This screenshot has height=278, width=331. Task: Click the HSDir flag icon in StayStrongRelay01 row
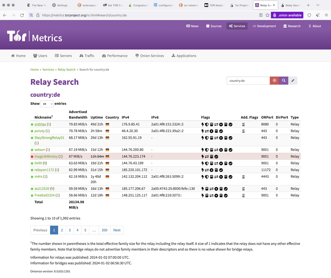click(x=211, y=138)
